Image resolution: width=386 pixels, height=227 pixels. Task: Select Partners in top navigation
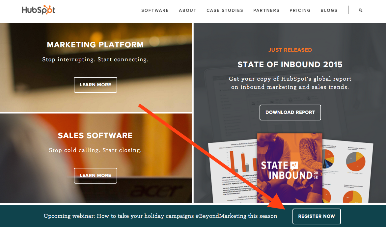click(266, 10)
